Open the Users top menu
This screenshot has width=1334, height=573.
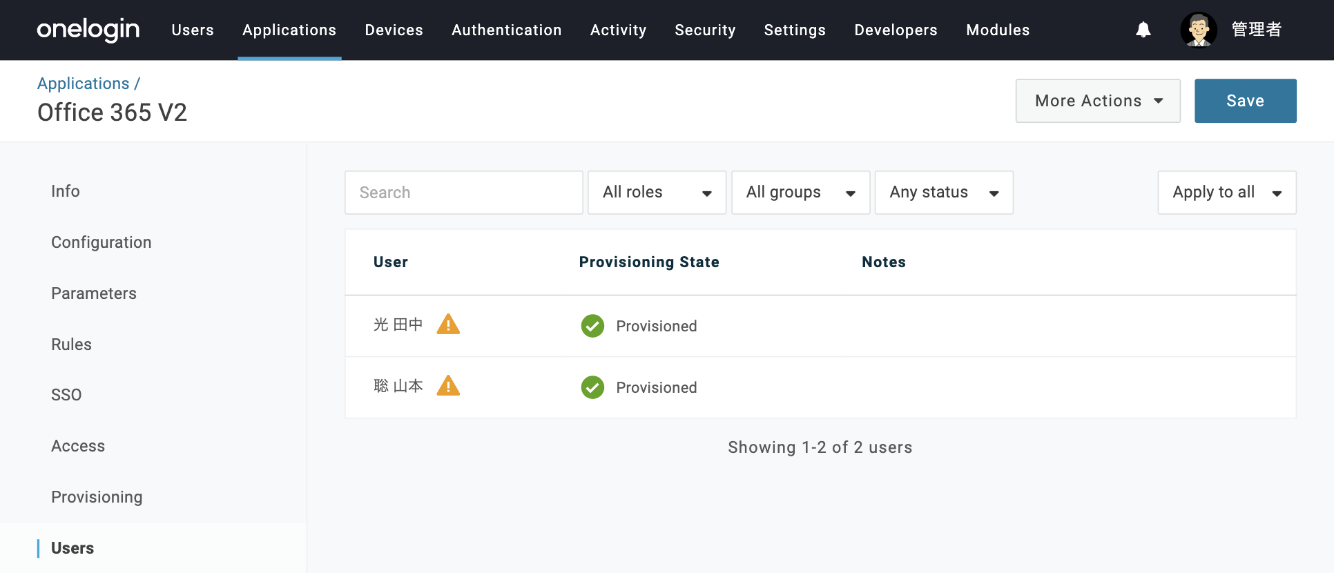point(193,30)
